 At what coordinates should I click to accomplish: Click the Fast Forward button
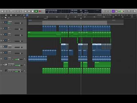click(x=29, y=11)
